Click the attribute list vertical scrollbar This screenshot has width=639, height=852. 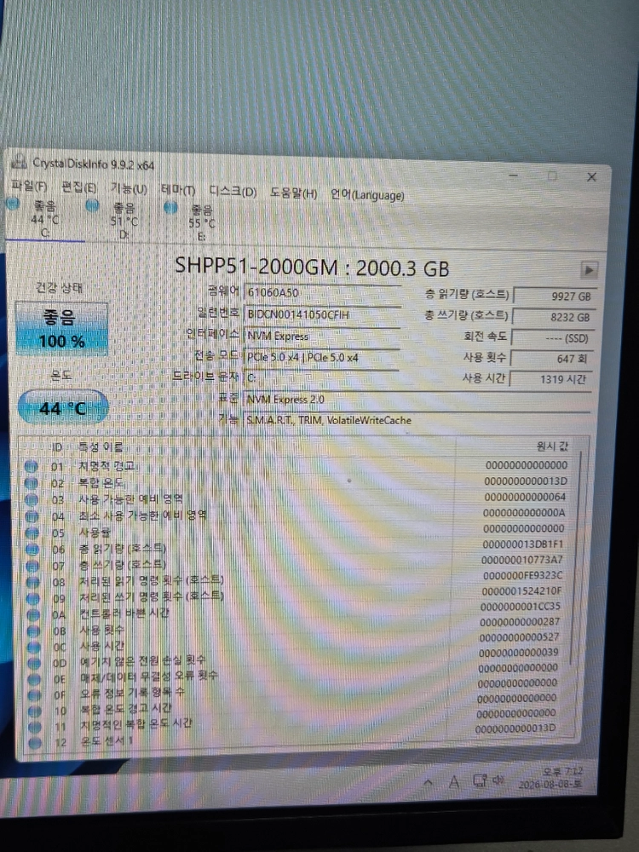tap(576, 559)
